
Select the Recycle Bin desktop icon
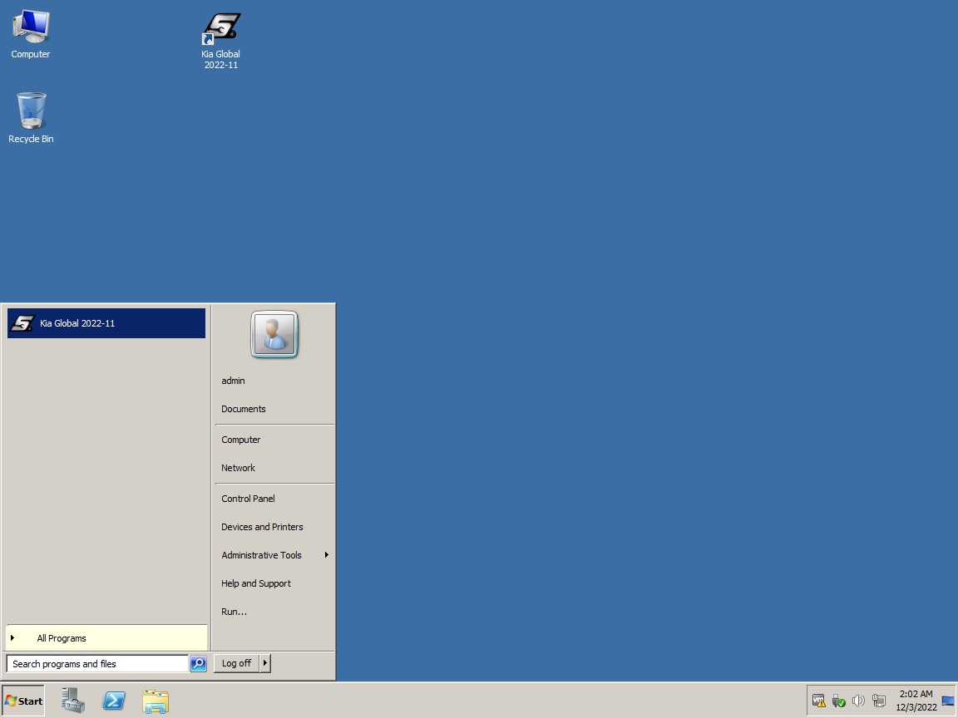point(31,118)
